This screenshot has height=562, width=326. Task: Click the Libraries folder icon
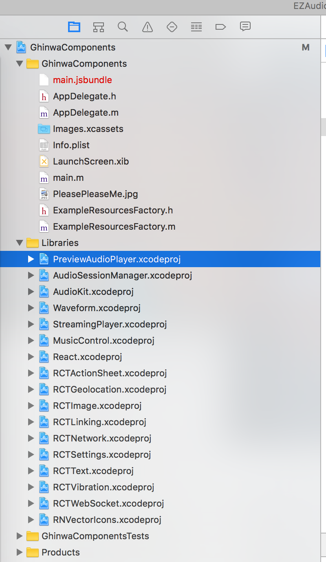pyautogui.click(x=32, y=243)
